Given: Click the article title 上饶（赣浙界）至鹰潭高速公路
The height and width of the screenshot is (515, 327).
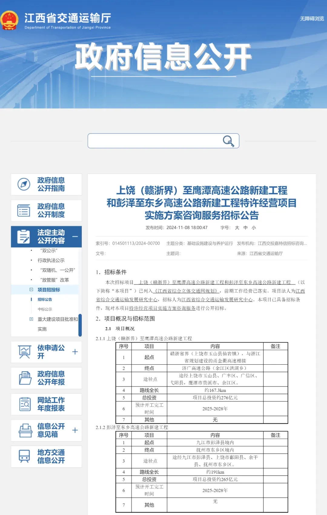Looking at the screenshot, I should point(202,203).
